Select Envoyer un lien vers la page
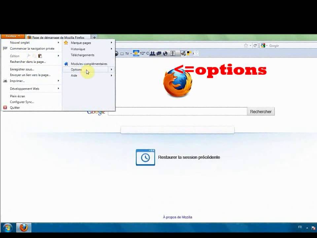 point(30,75)
